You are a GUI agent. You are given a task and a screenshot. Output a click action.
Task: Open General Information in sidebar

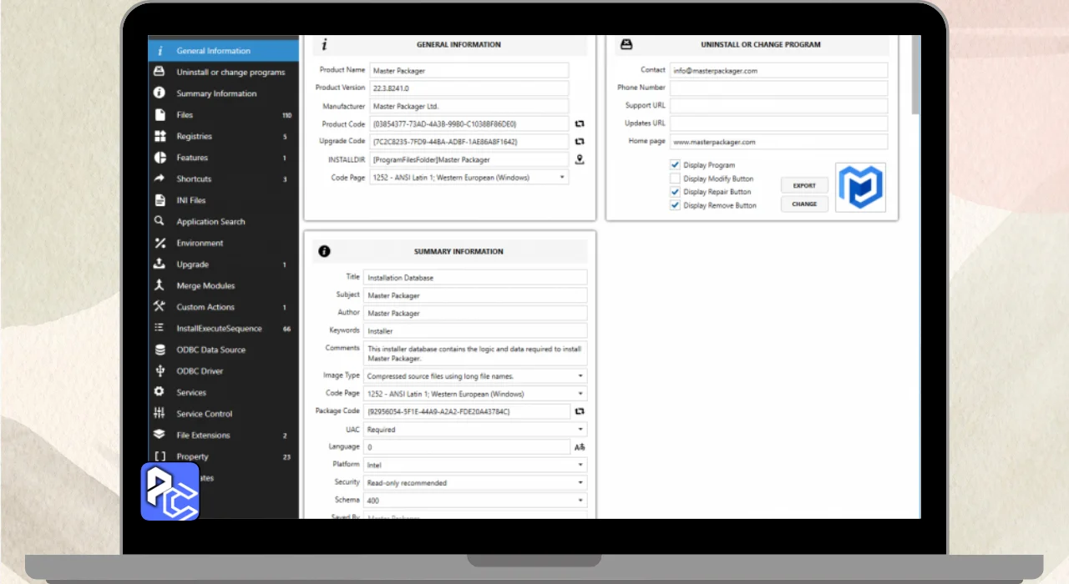[x=223, y=51]
